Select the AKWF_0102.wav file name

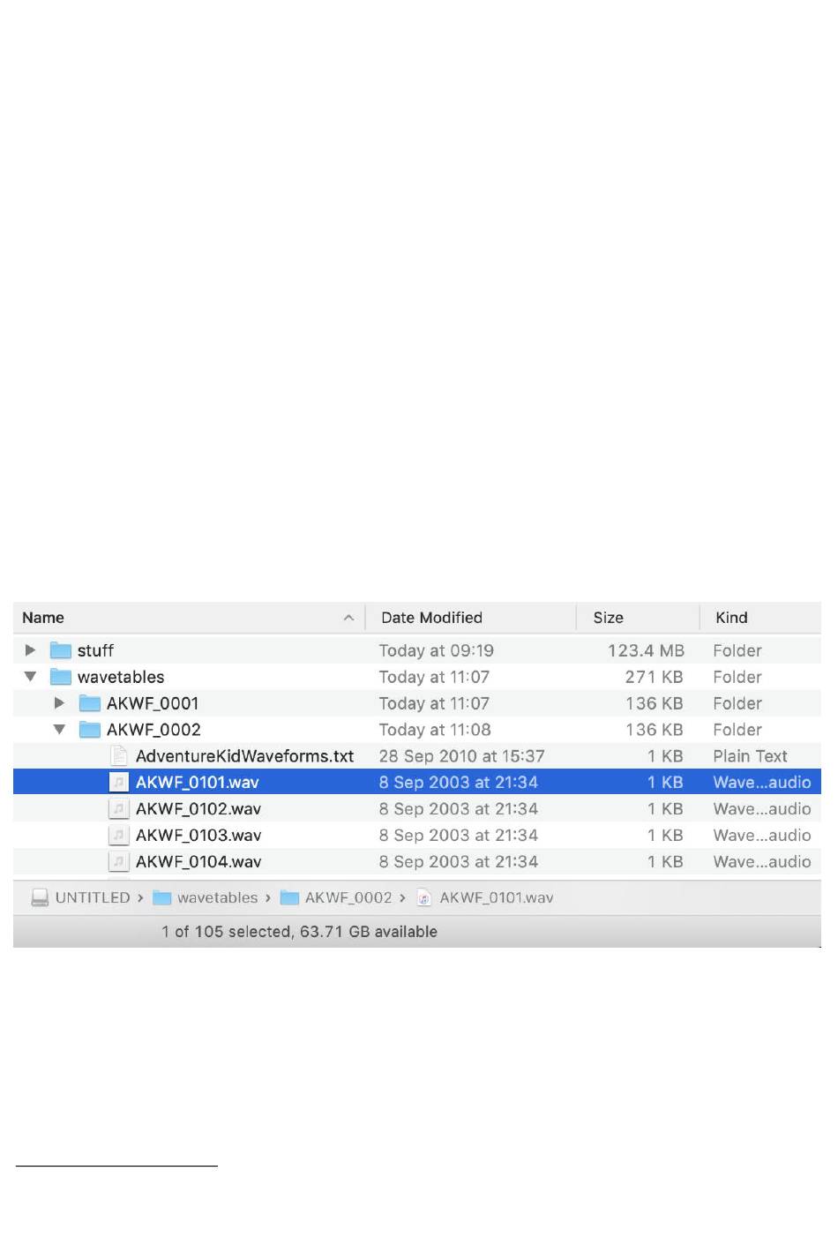[x=198, y=808]
